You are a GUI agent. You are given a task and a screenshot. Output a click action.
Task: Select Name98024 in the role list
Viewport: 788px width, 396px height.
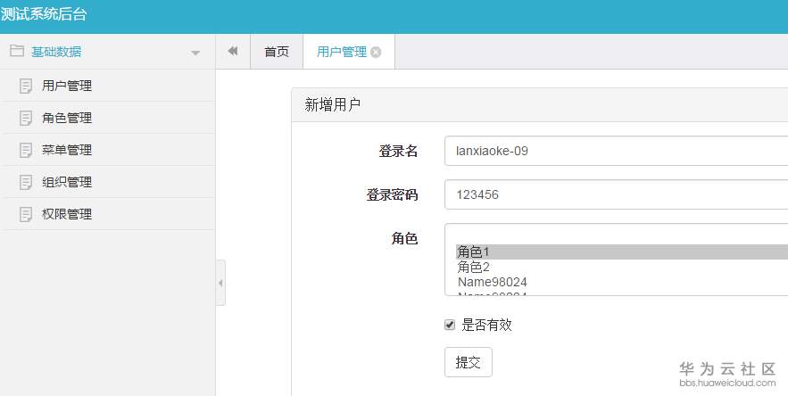click(622, 282)
